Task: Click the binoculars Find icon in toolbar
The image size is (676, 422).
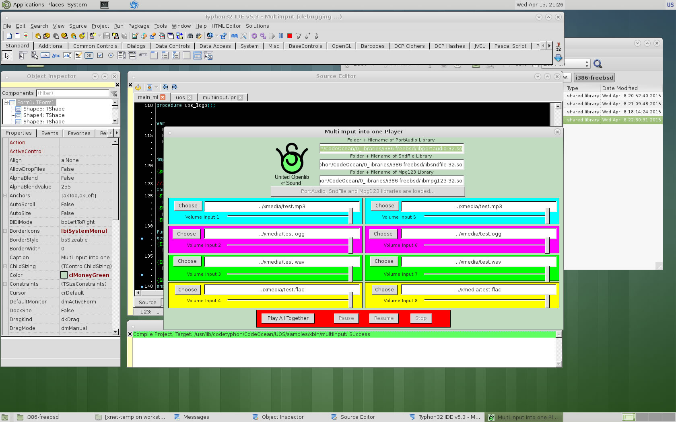Action: 190,36
